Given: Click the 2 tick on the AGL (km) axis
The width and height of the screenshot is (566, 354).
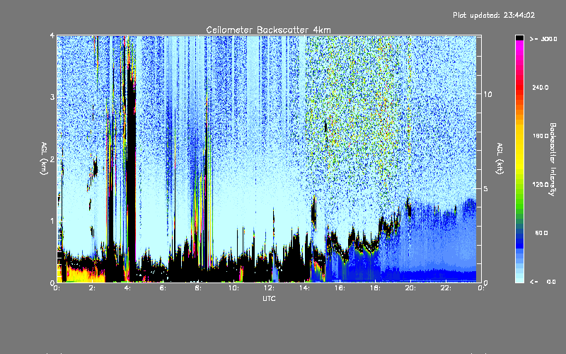Looking at the screenshot, I should pyautogui.click(x=52, y=159).
